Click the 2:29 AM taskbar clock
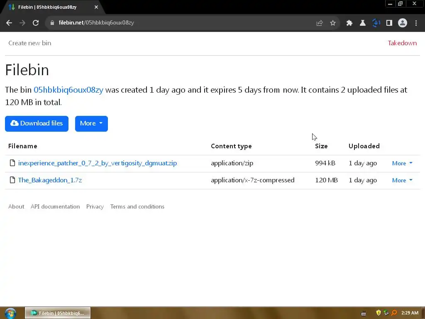Viewport: 425px width, 319px height. click(x=410, y=313)
